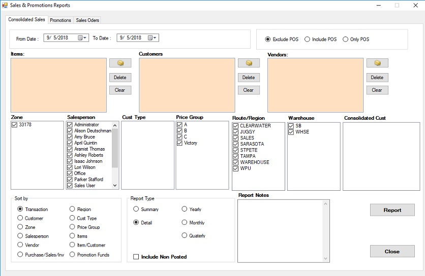The image size is (425, 276).
Task: Toggle the Isaac Johnson checkbox
Action: coord(70,161)
